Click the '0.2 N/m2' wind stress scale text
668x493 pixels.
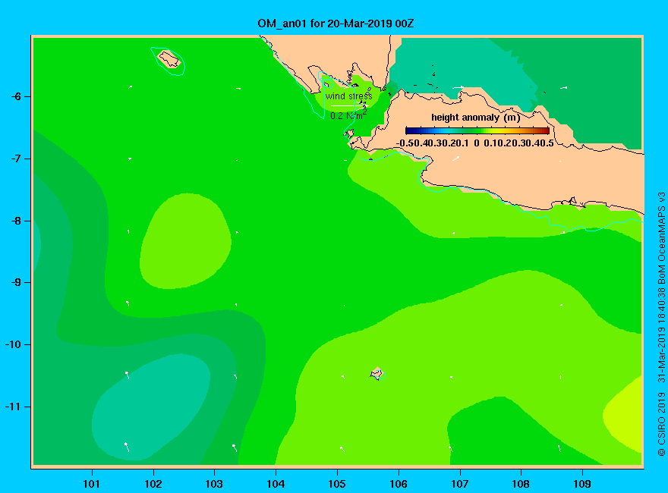(x=348, y=115)
